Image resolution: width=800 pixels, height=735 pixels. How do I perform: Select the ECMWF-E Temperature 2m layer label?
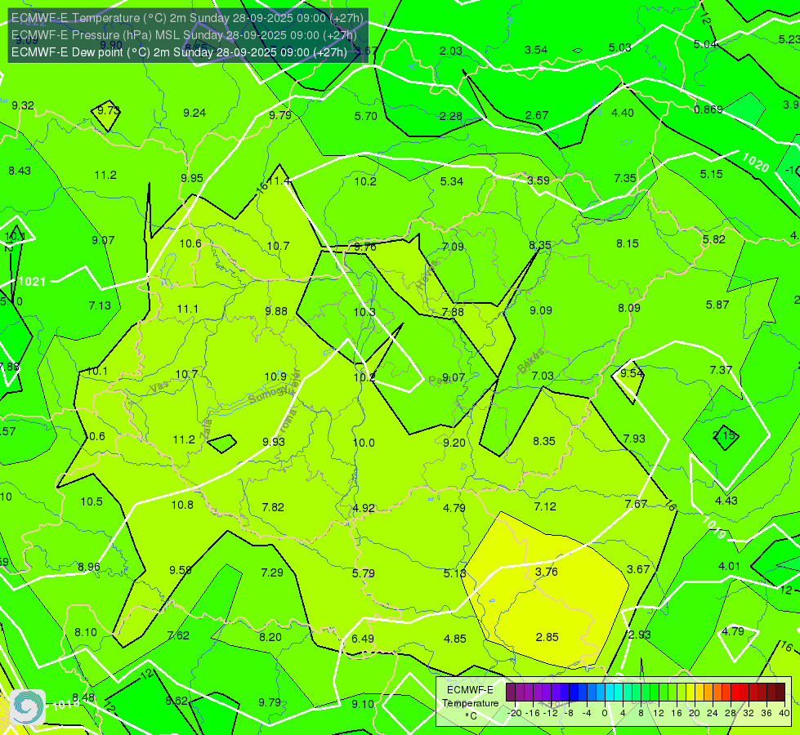(x=188, y=18)
